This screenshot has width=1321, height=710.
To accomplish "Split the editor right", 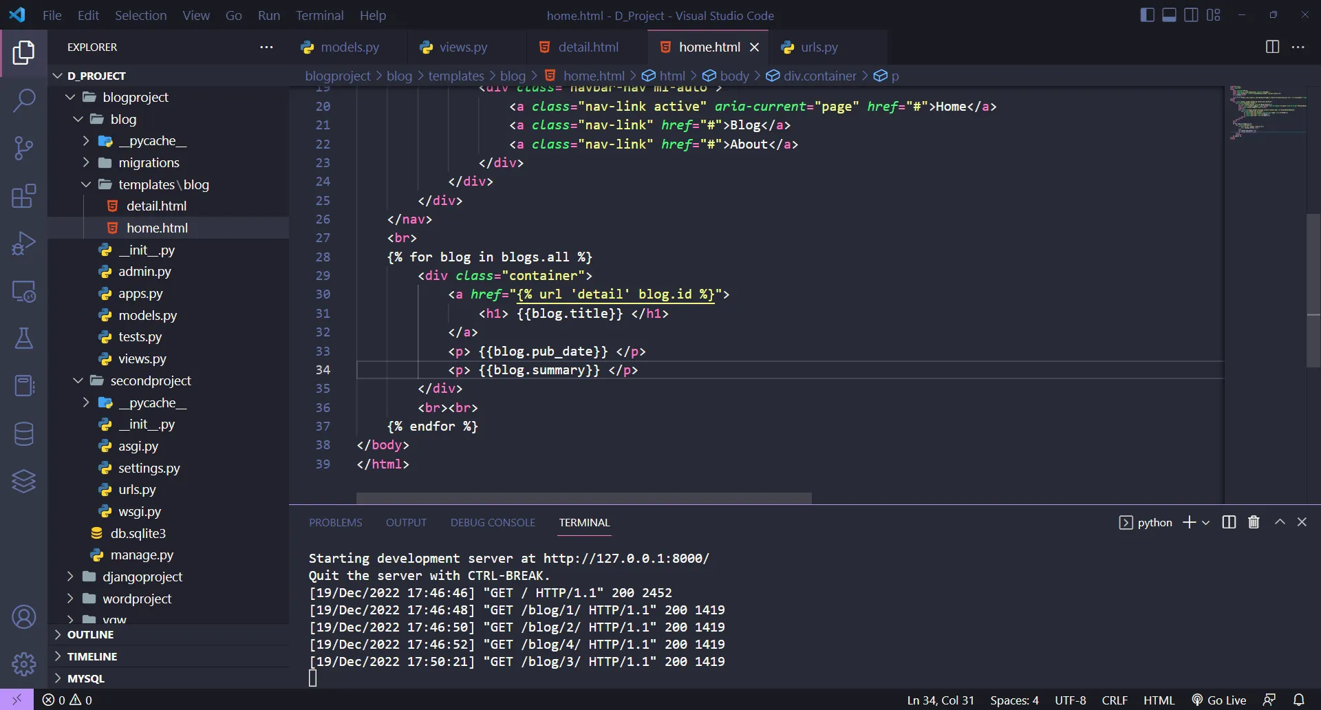I will click(x=1272, y=47).
